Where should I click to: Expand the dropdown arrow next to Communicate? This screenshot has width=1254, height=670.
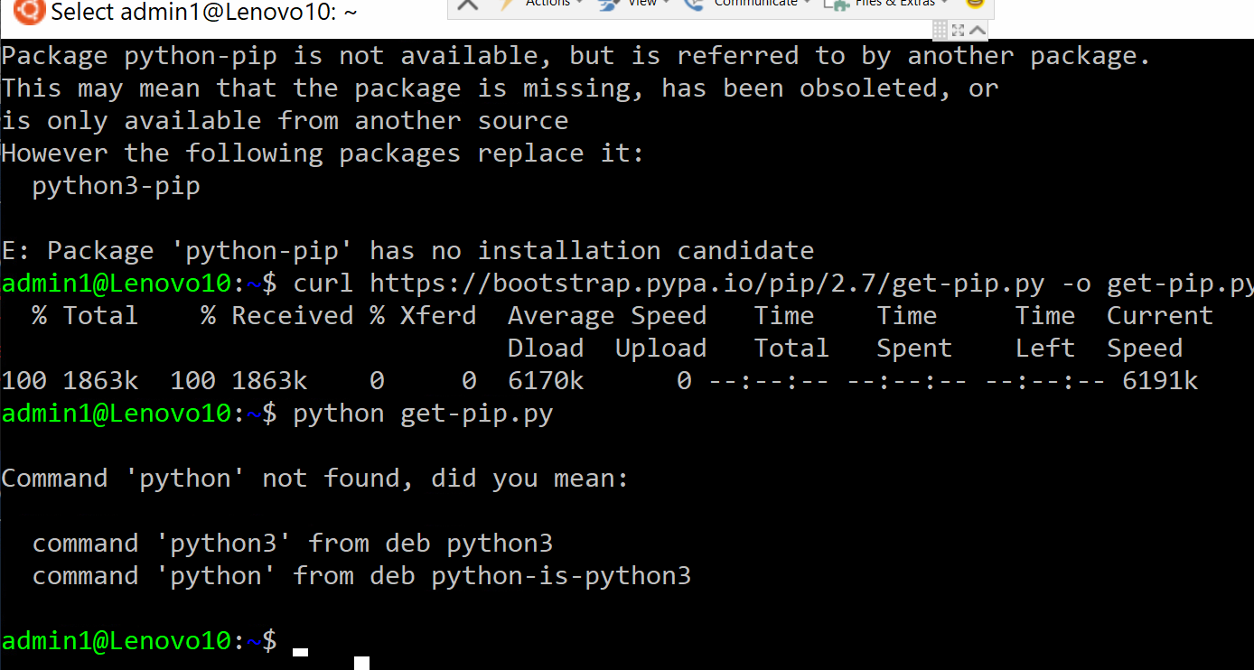click(805, 4)
